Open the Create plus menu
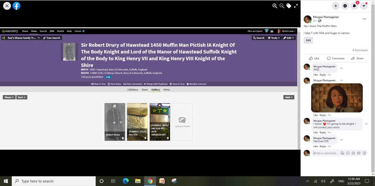Image resolution: width=375 pixels, height=186 pixels. (x=336, y=6)
